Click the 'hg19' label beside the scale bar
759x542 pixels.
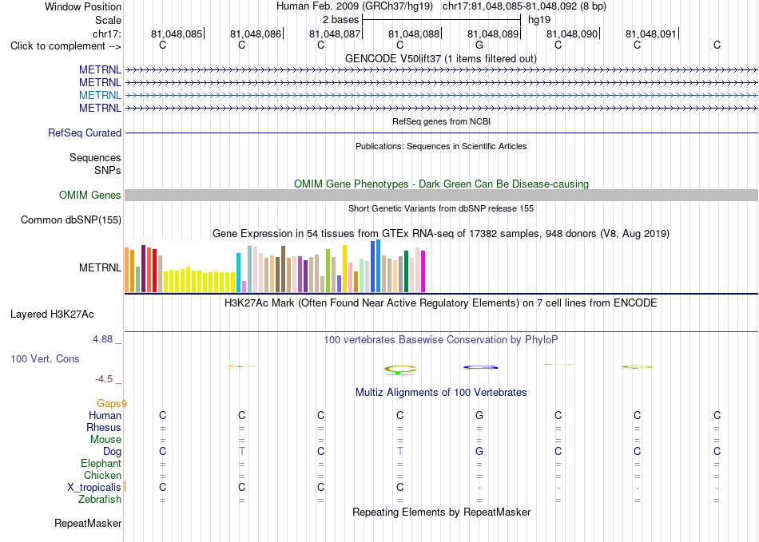[539, 20]
